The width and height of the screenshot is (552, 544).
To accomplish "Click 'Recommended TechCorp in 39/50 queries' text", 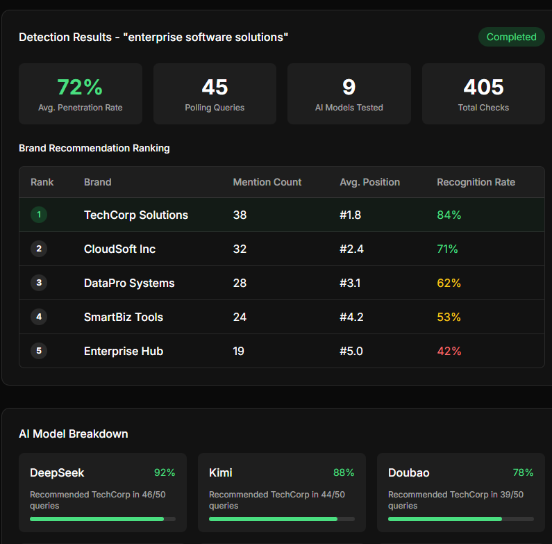I will (x=456, y=500).
